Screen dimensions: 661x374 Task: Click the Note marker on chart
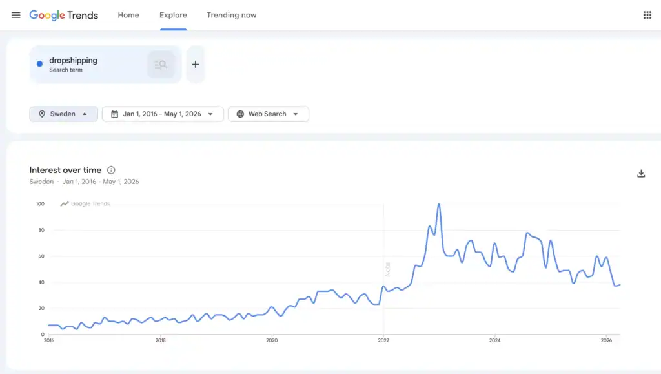[388, 269]
